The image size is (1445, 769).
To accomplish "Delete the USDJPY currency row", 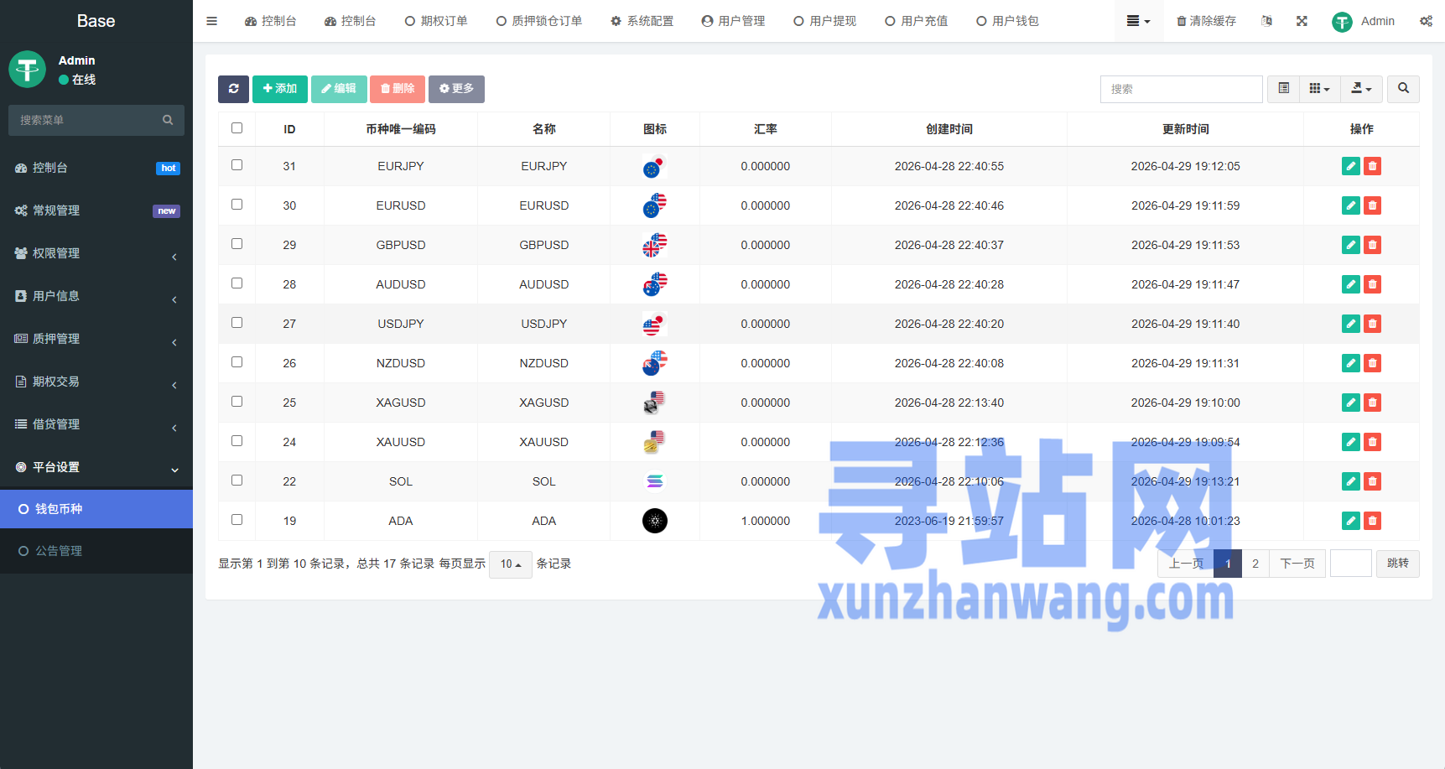I will [1372, 324].
